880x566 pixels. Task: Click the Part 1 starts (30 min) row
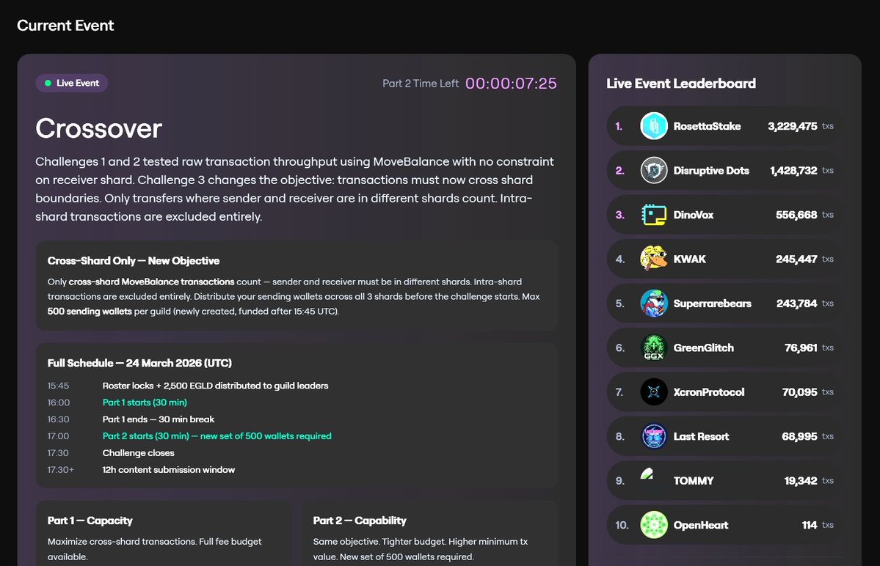(145, 403)
